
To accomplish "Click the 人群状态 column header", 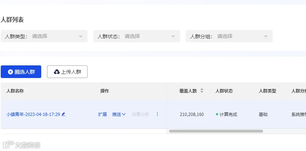I will pyautogui.click(x=224, y=91).
